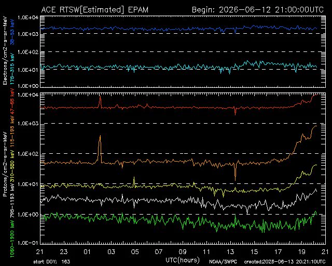Click the 07 hour tick label
This screenshot has height=266, width=332.
[159, 252]
